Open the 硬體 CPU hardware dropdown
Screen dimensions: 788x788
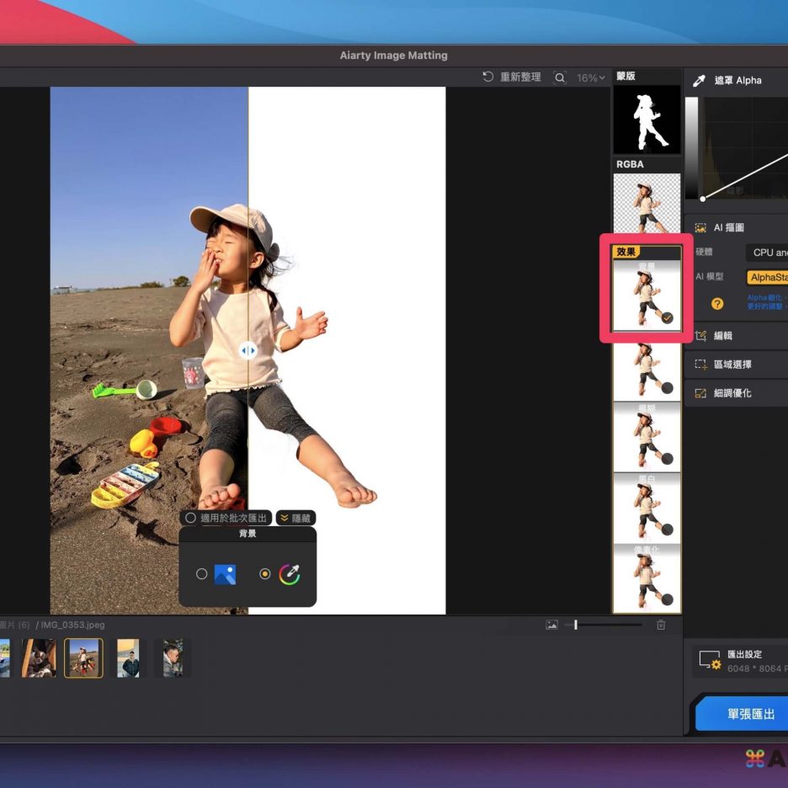coord(766,253)
